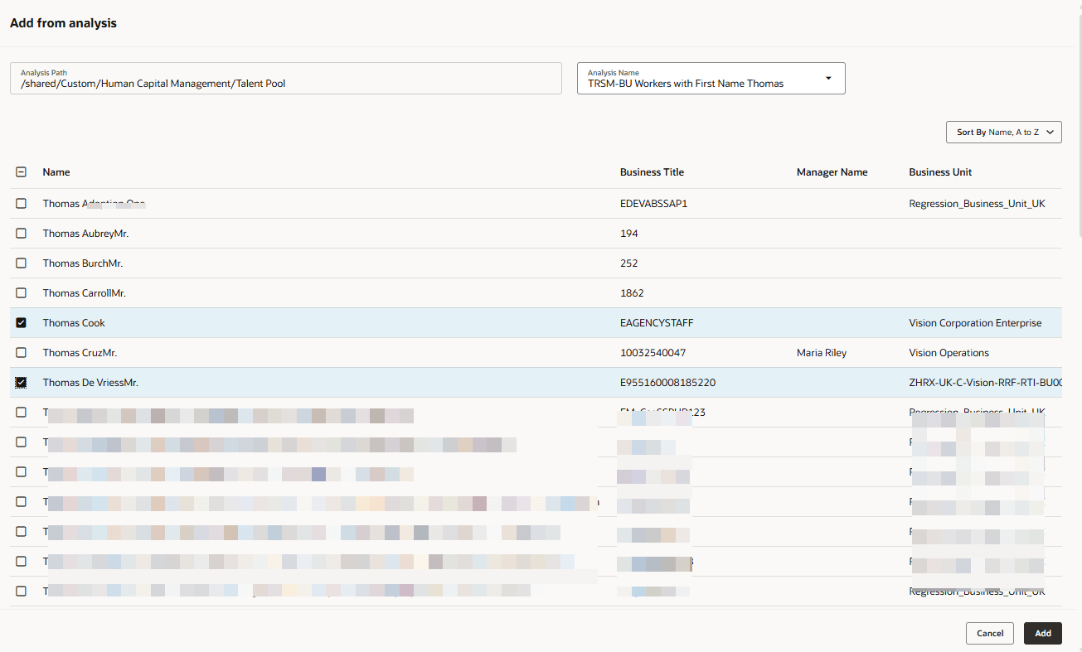Open the Analysis Name dropdown
The width and height of the screenshot is (1082, 652).
[711, 78]
